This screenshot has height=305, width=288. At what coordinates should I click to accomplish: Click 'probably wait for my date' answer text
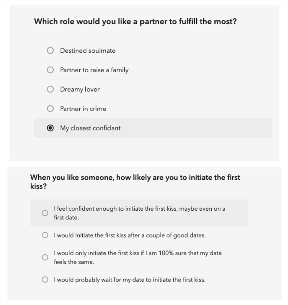click(129, 280)
